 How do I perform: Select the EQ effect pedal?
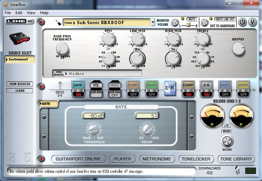[x=206, y=85]
